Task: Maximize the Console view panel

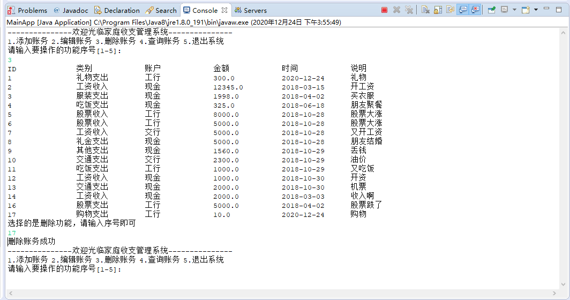Action: point(559,10)
